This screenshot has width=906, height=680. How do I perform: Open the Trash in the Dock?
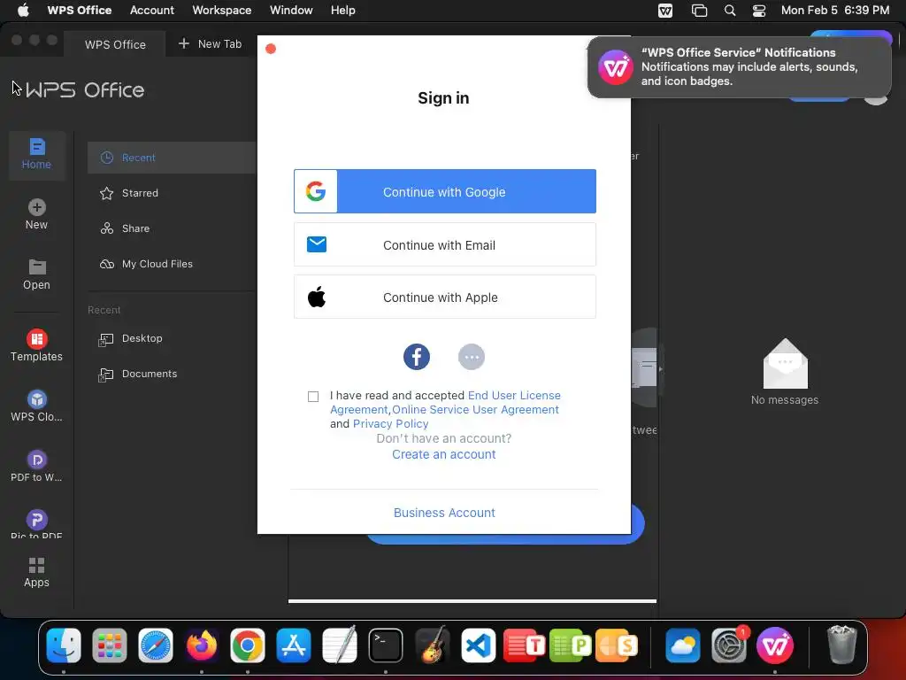point(842,645)
